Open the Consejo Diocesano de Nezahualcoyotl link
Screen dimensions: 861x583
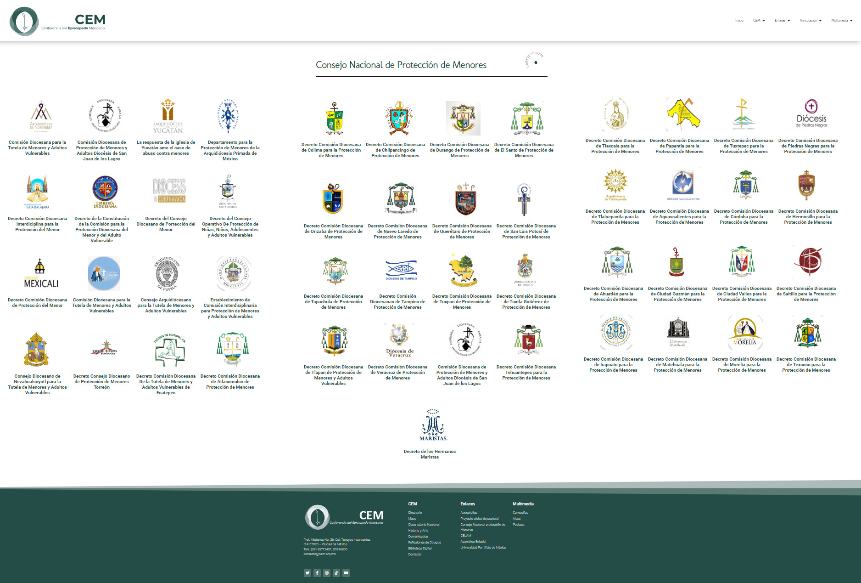37,385
